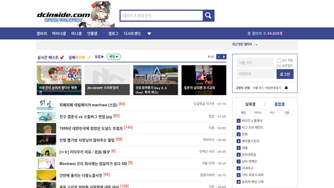This screenshot has width=334, height=188.
Task: Open rank 10 gallery 승리의 여신 니케
Action: 253,182
